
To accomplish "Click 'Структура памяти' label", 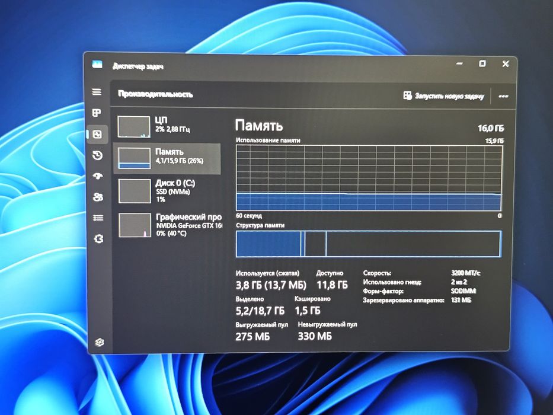I will [260, 225].
